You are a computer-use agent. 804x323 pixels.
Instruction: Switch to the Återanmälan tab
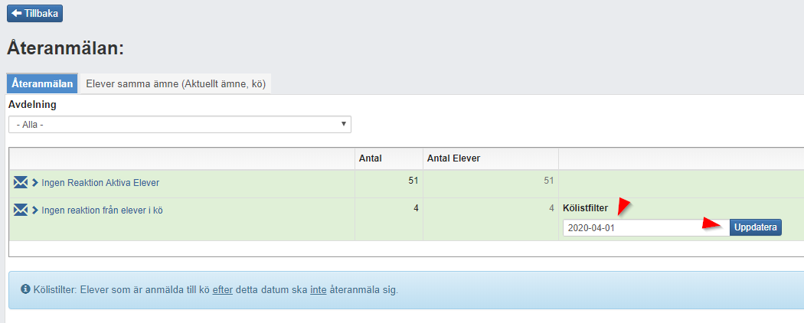point(42,83)
